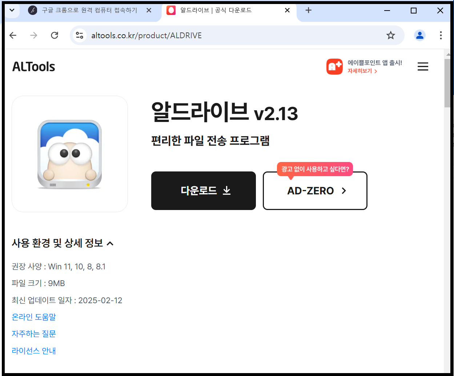
Task: Reload the page with the refresh icon
Action: [55, 35]
